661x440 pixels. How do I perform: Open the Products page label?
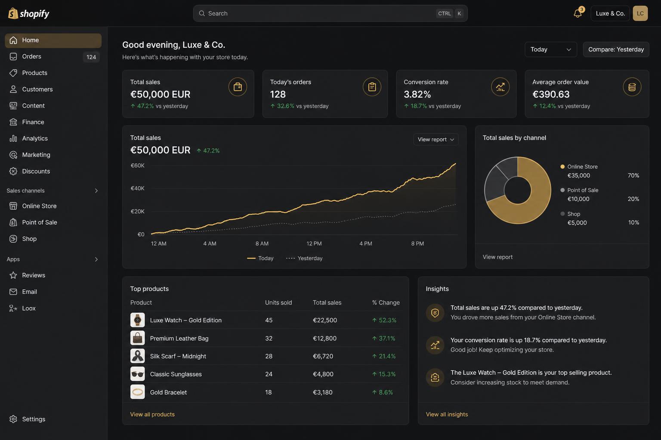click(x=35, y=73)
